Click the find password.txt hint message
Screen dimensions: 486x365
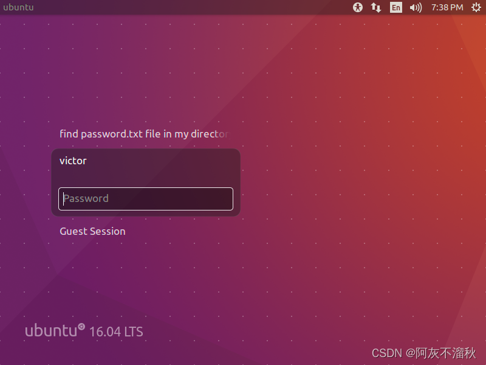coord(145,134)
